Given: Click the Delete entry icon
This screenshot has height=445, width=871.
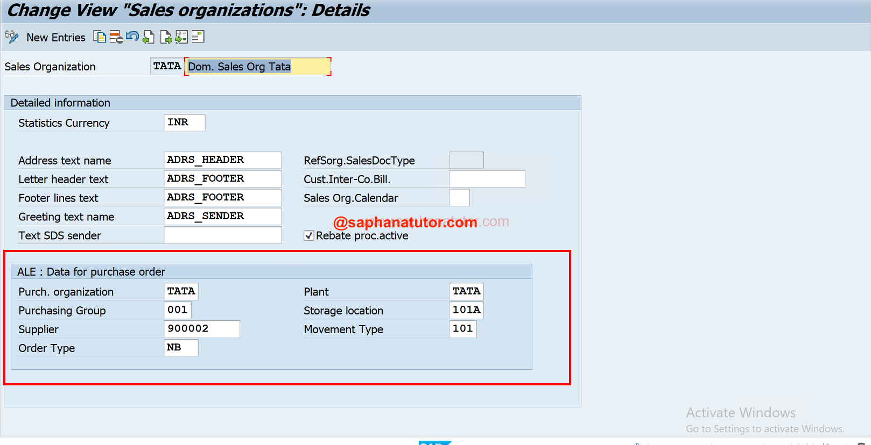Looking at the screenshot, I should 116,37.
